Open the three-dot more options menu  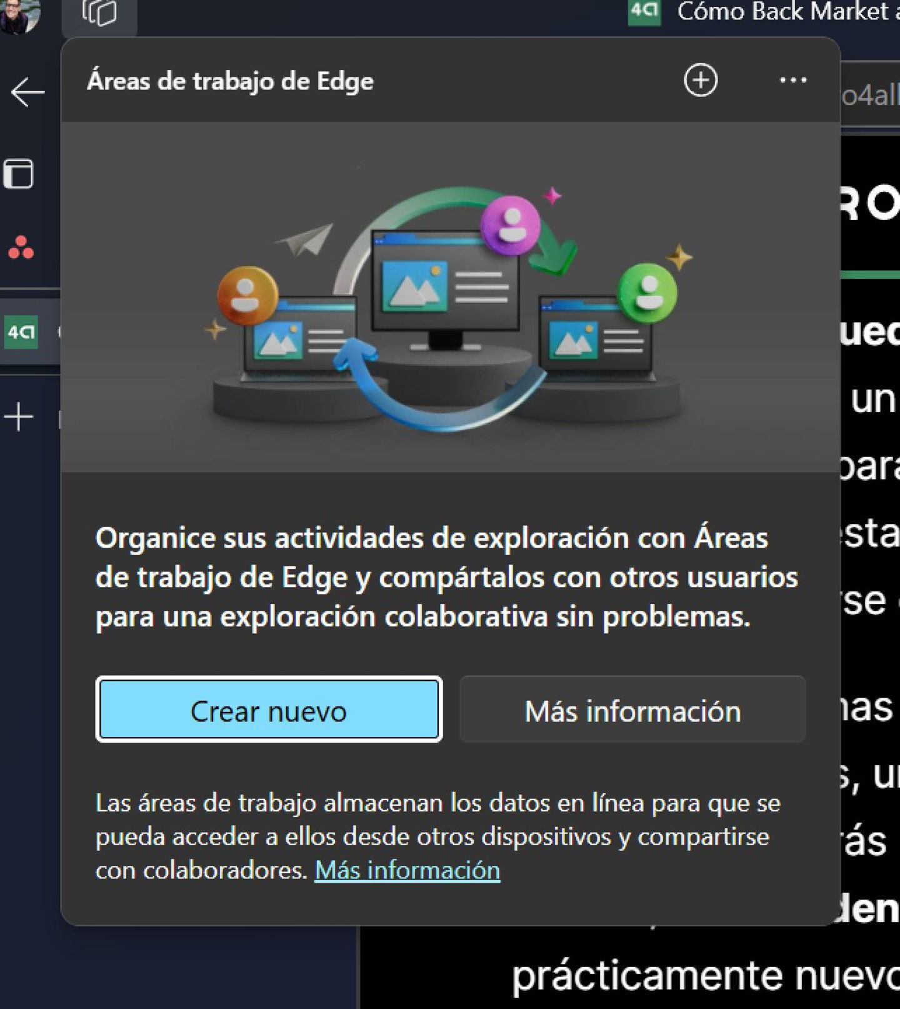[x=792, y=80]
